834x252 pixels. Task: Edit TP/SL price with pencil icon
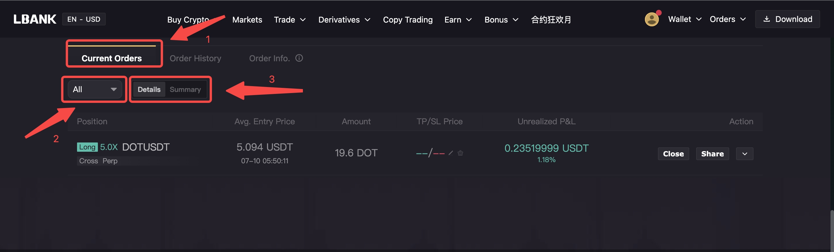(451, 153)
